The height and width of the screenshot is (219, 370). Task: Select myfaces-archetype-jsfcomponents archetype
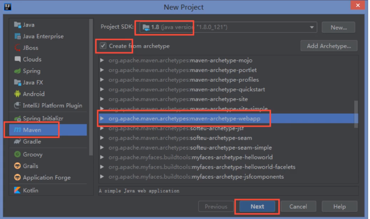tap(229, 177)
